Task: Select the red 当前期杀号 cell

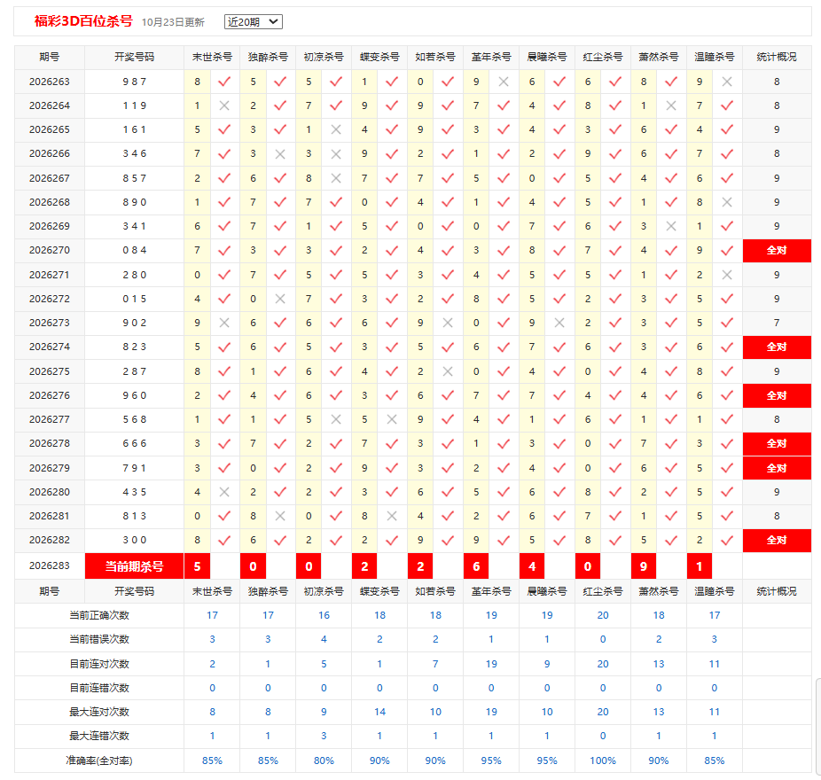Action: pos(134,566)
